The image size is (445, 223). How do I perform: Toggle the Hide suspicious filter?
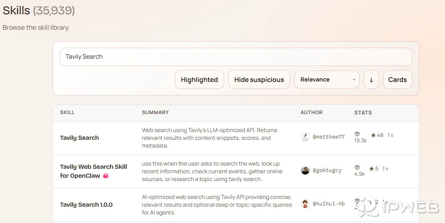[259, 79]
